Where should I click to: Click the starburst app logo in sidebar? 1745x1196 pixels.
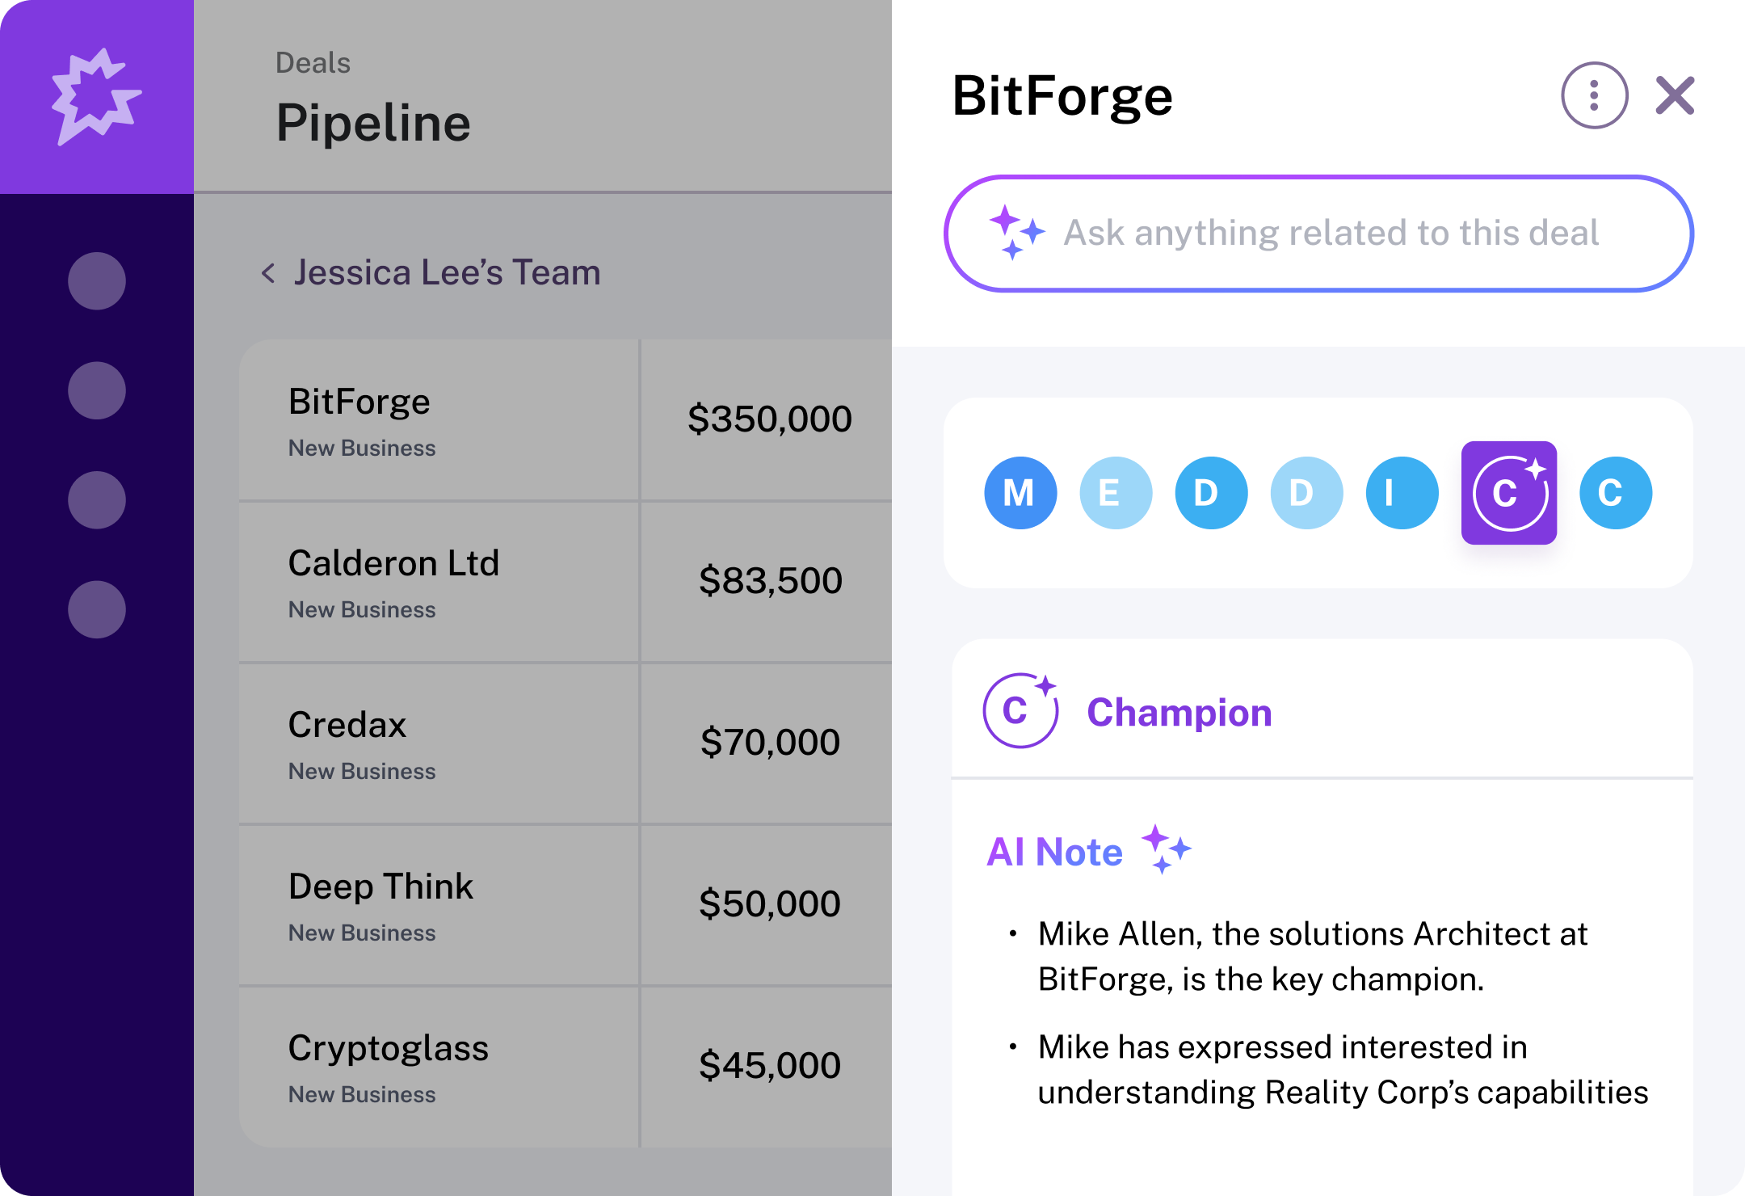click(96, 97)
